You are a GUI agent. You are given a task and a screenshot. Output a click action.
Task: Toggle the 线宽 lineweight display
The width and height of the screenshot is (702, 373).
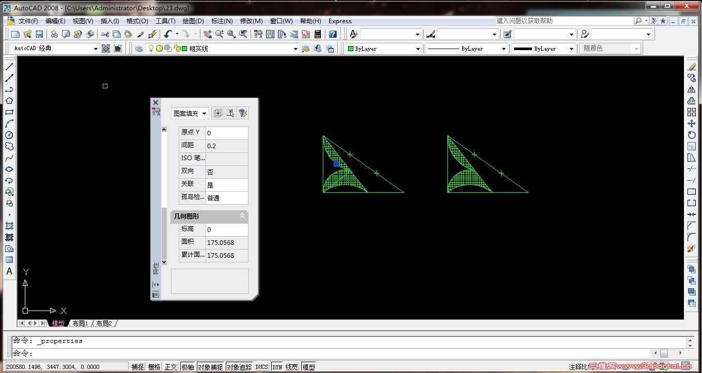coord(292,367)
